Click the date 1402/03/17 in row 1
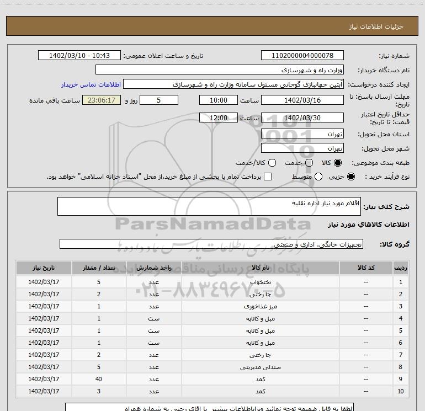 coord(44,282)
